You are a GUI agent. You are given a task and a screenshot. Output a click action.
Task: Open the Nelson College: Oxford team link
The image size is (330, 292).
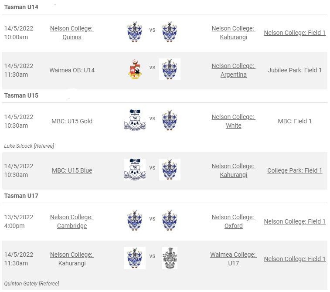[x=233, y=221]
